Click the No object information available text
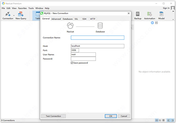 pyautogui.click(x=155, y=72)
